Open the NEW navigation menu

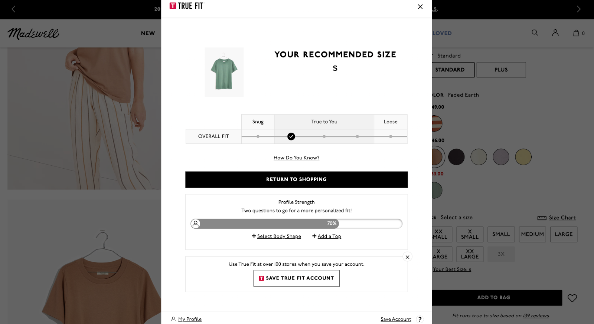[x=148, y=33]
